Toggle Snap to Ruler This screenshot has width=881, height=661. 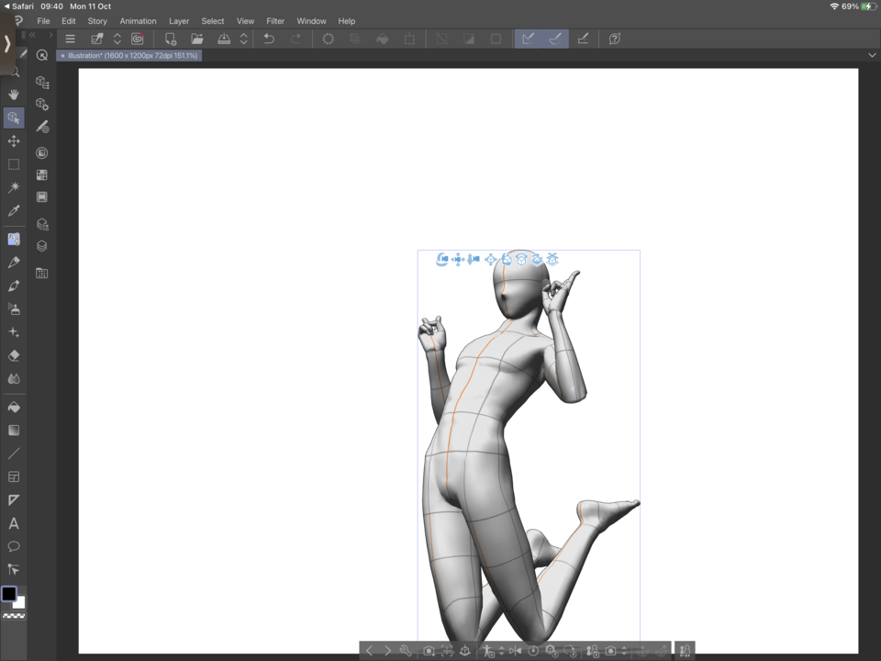[529, 39]
